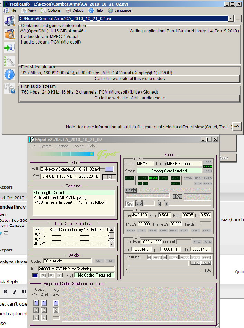Image resolution: width=244 pixels, height=328 pixels.
Task: Open the GSpot Tables menu
Action: tap(78, 146)
